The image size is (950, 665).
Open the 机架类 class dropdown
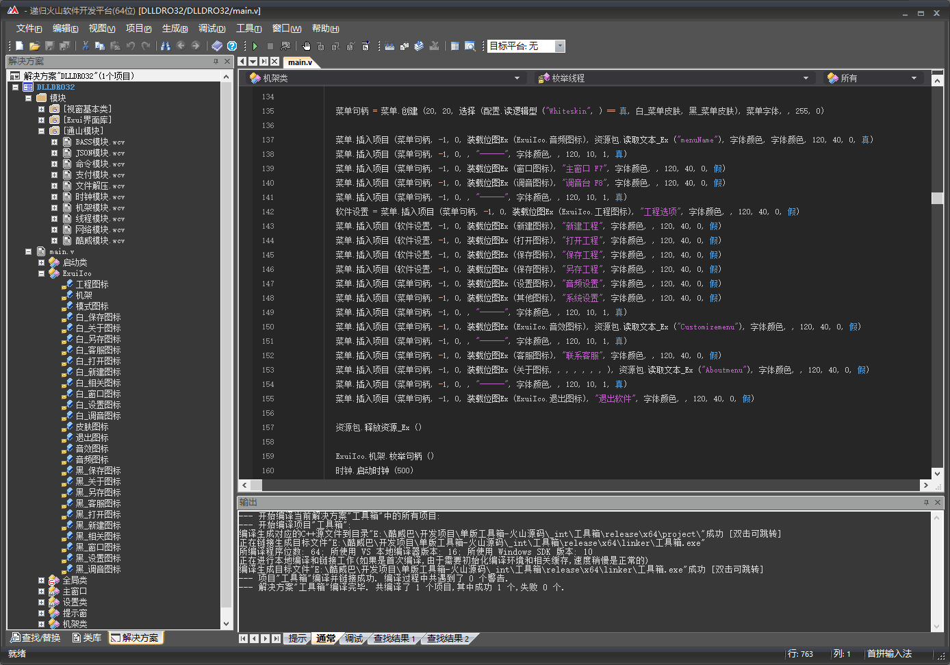tap(517, 78)
